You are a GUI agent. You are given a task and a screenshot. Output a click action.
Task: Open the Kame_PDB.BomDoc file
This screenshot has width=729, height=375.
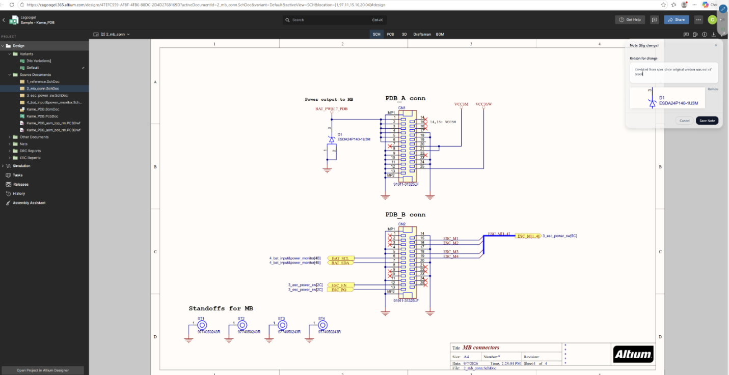tap(44, 109)
